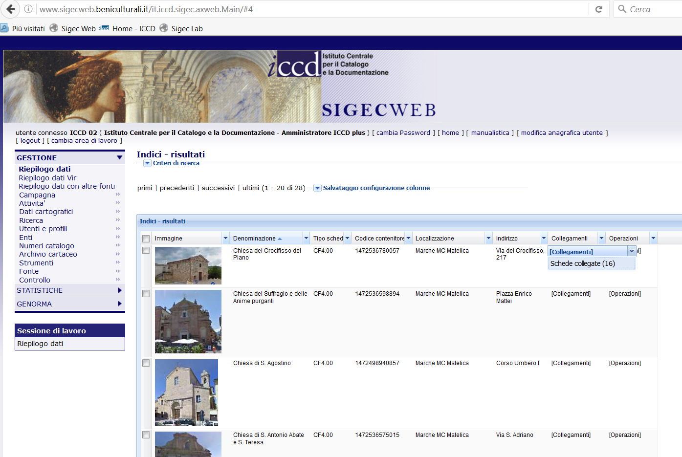Open the Localizzazione column dropdown arrow

pos(488,239)
